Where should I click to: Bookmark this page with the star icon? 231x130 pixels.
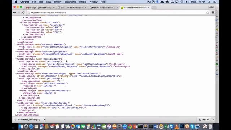click(208, 13)
